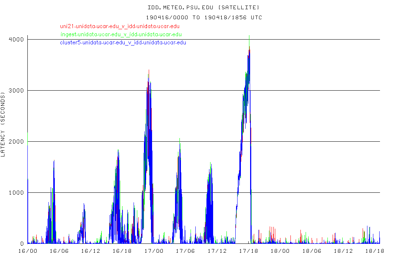
Task: Select the 17/06 x-axis time label
Action: 185,251
